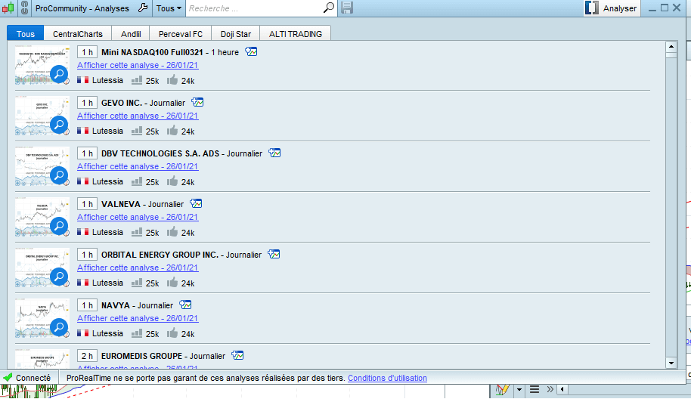Image resolution: width=691 pixels, height=399 pixels.
Task: Open the Conditions d'utilisation link
Action: tap(387, 378)
